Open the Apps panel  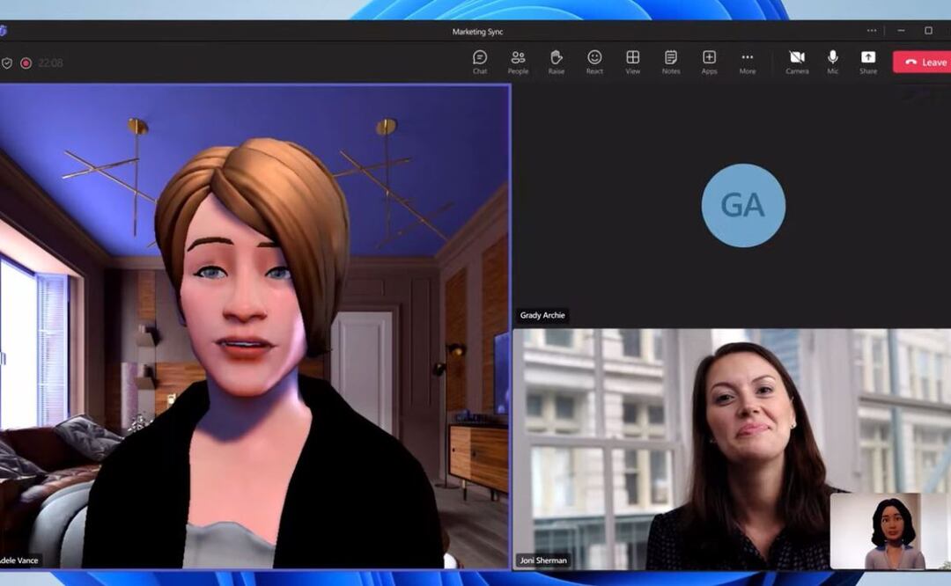[x=709, y=62]
